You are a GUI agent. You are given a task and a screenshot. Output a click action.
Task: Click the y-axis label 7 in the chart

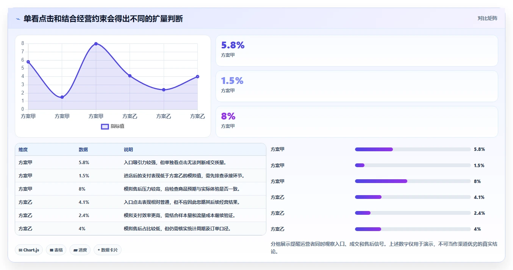click(23, 51)
